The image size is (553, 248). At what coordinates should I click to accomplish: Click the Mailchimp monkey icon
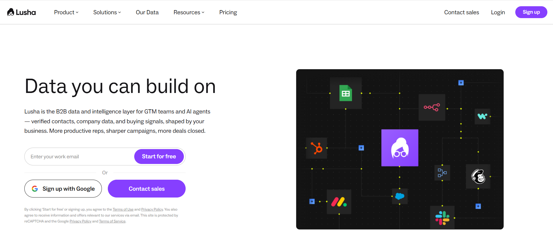point(478,176)
